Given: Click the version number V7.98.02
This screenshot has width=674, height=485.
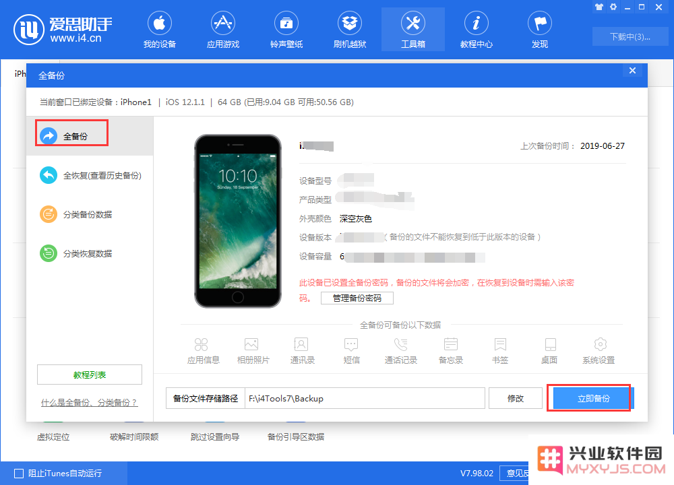Looking at the screenshot, I should (x=477, y=474).
